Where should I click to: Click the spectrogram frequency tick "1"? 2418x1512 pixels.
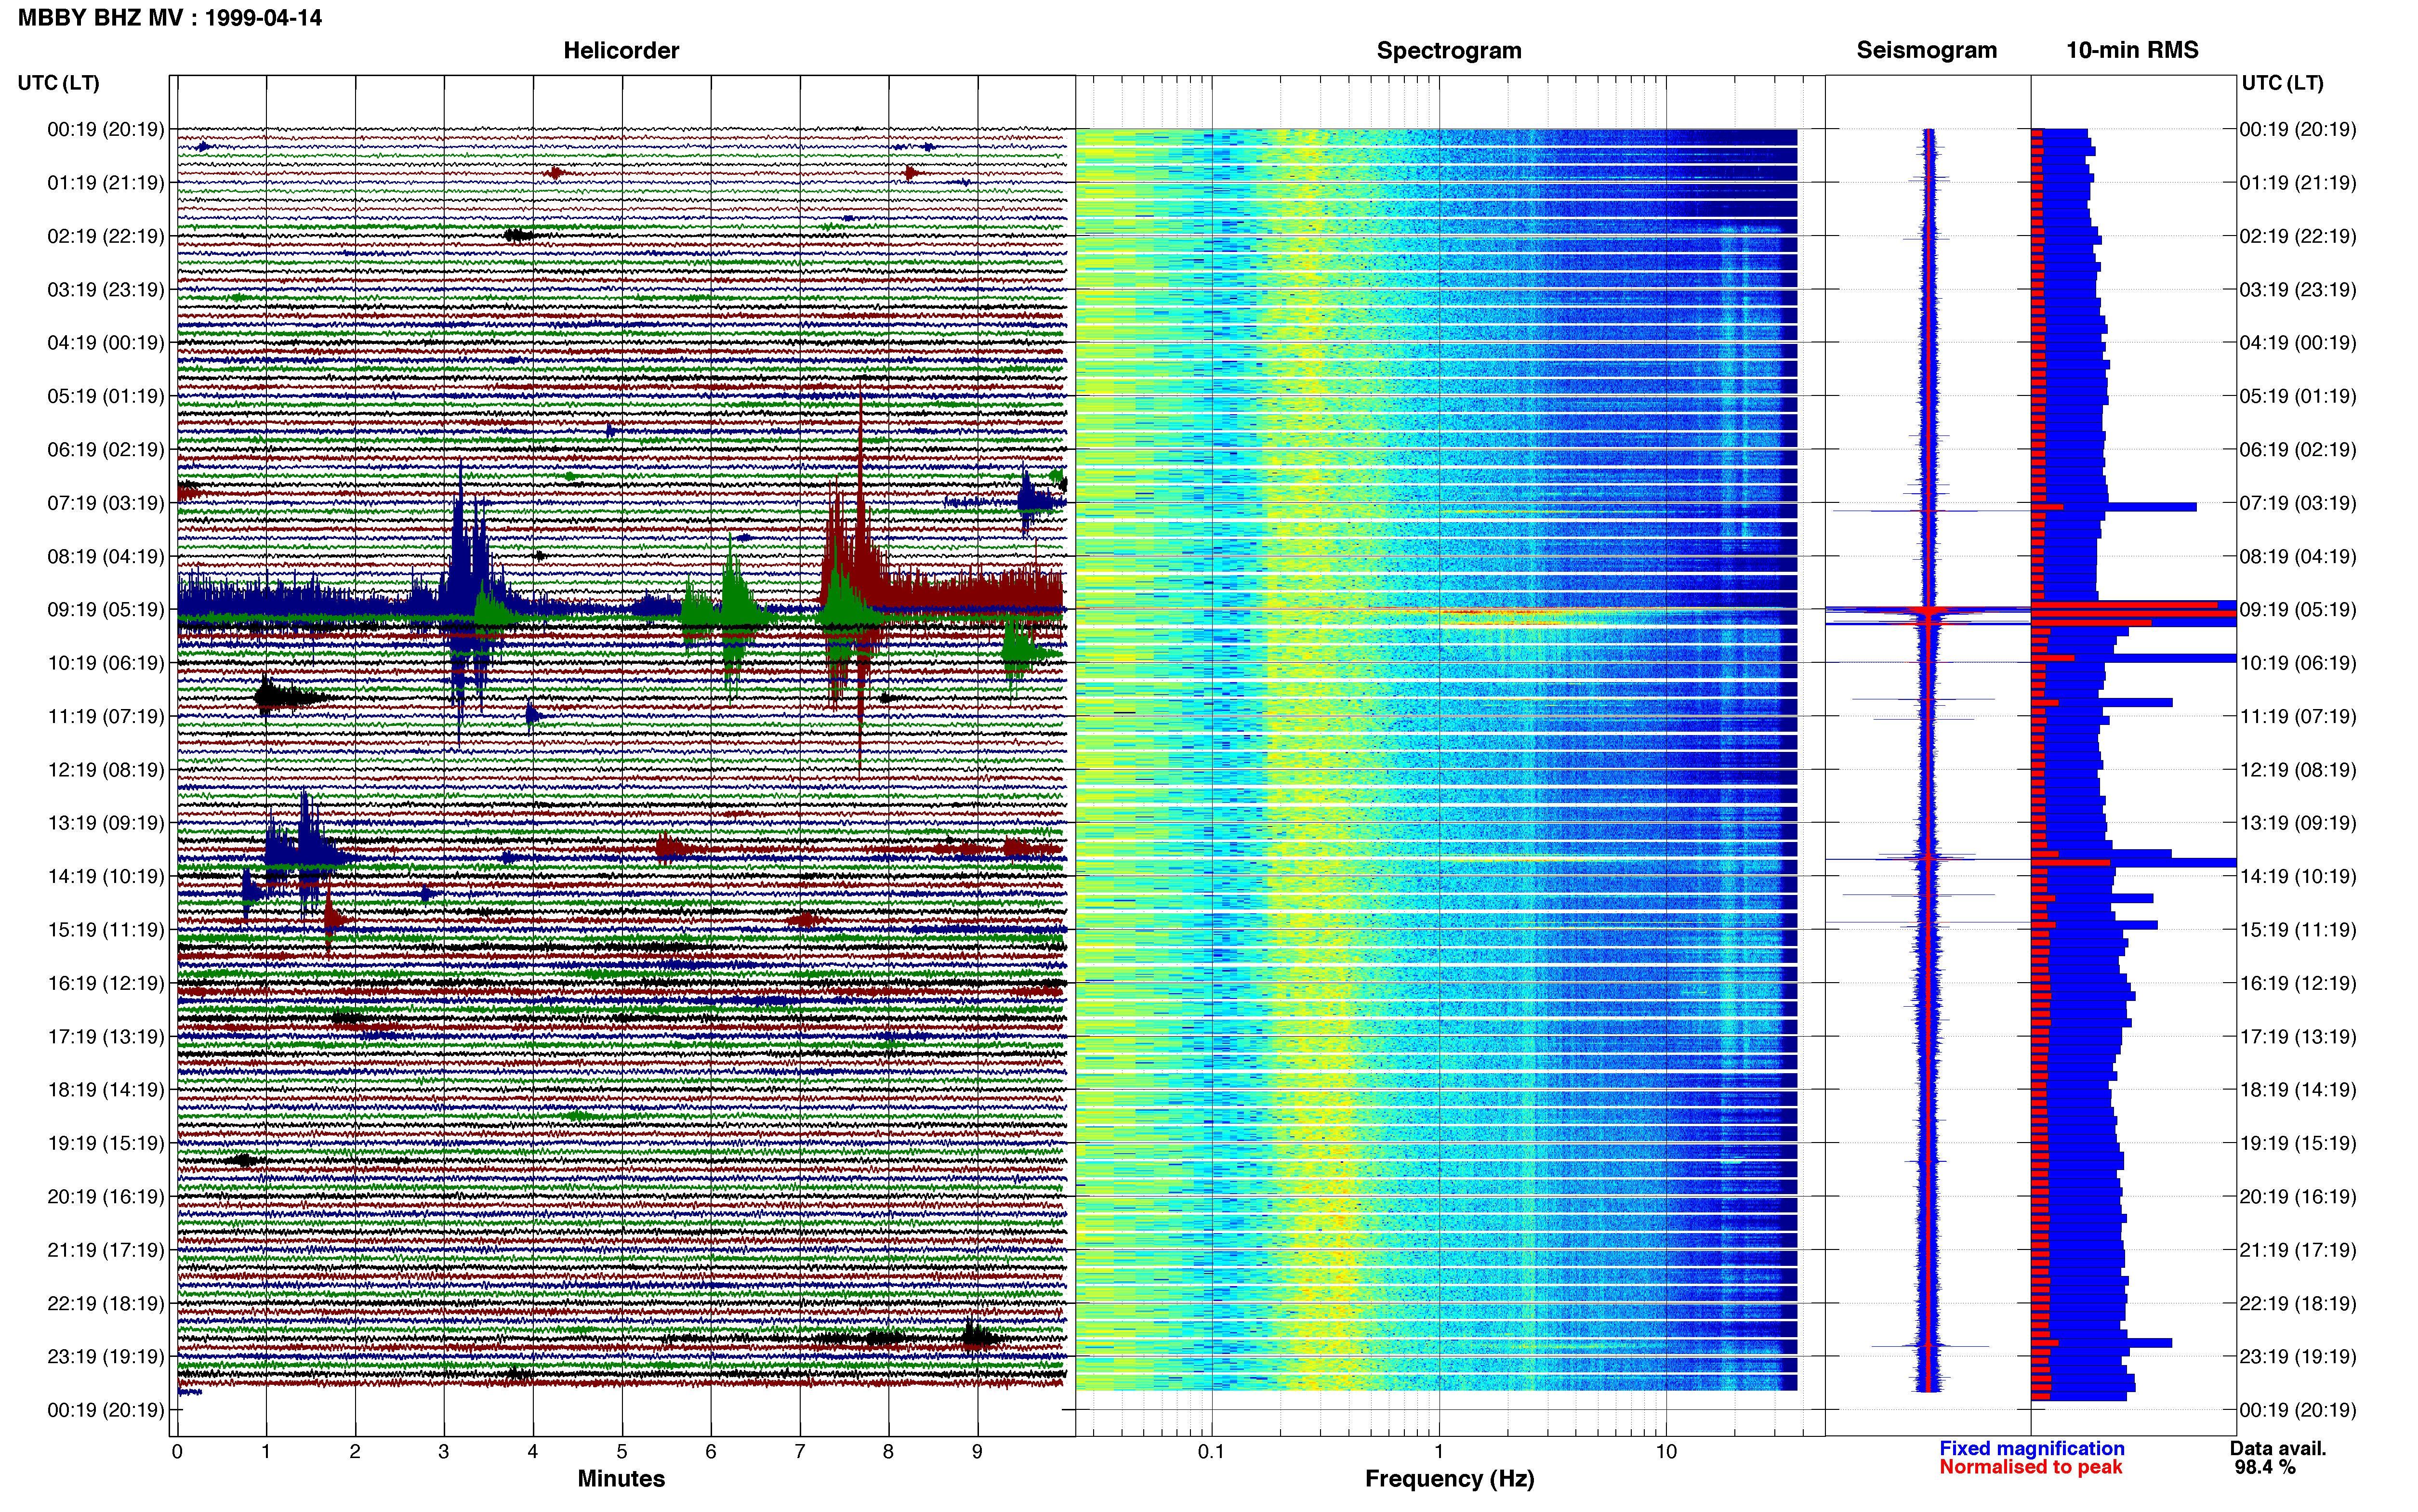point(1439,1452)
